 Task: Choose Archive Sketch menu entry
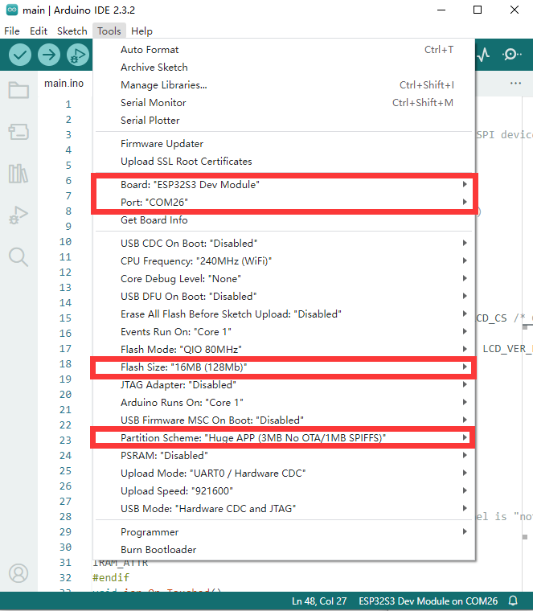(284, 67)
